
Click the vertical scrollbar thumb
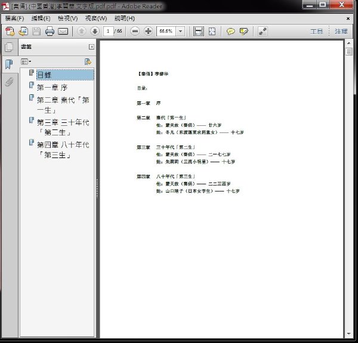pos(349,51)
